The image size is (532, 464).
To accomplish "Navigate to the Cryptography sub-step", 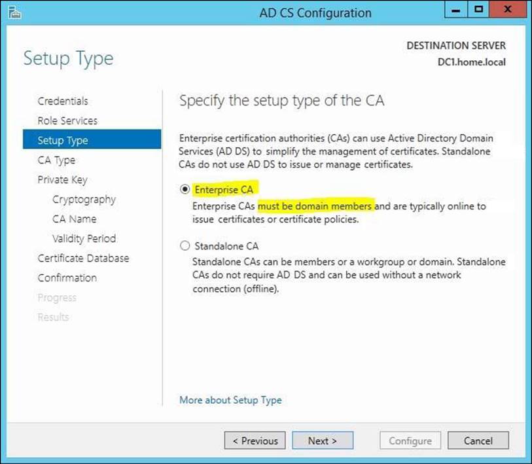I will pyautogui.click(x=84, y=199).
